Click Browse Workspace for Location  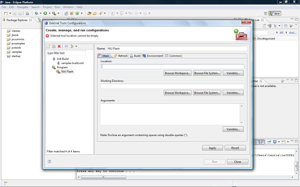coord(177,73)
